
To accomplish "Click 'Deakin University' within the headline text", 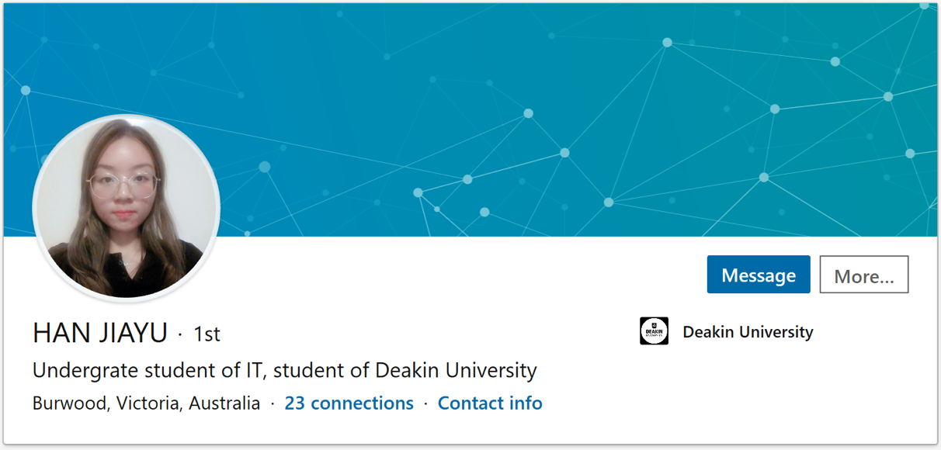I will (456, 370).
